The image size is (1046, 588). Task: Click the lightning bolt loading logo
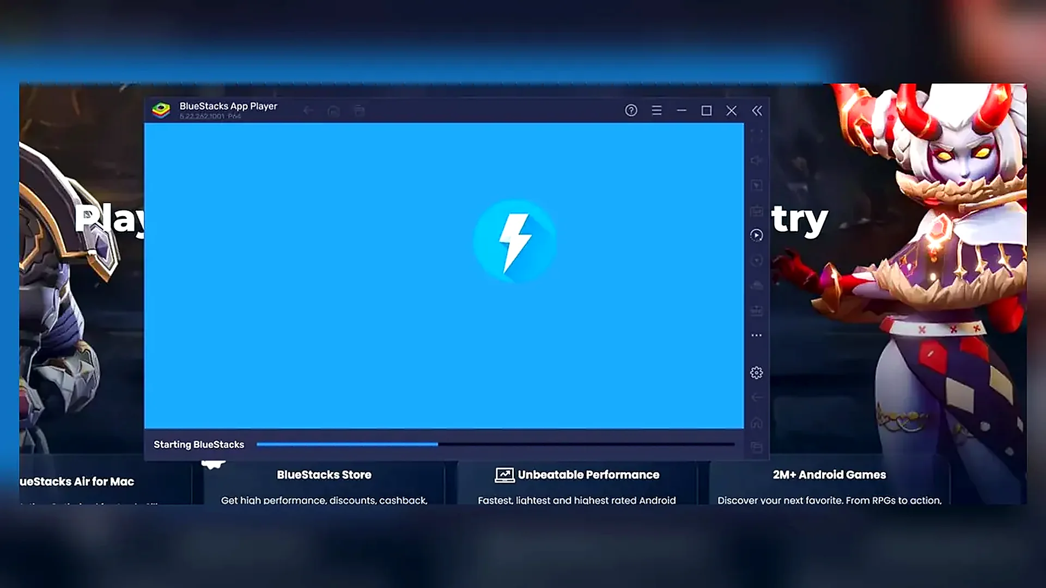(515, 242)
